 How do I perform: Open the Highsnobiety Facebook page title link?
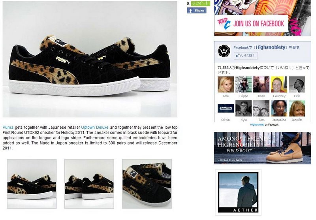pyautogui.click(x=271, y=47)
